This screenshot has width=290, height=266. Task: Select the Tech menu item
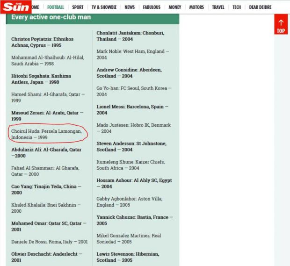pyautogui.click(x=237, y=7)
